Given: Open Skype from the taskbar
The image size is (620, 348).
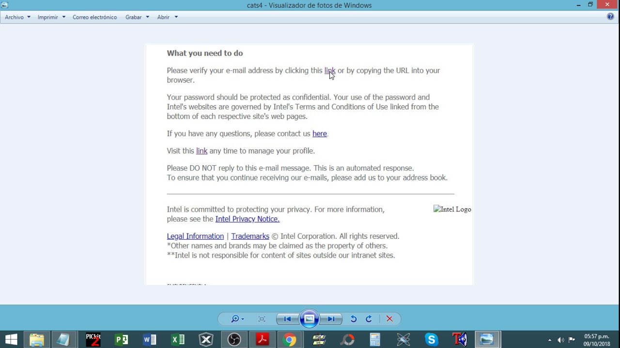Looking at the screenshot, I should [431, 339].
